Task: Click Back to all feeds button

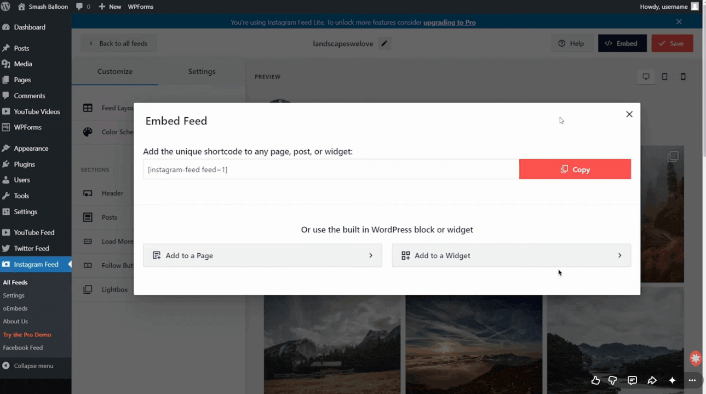Action: [x=118, y=43]
